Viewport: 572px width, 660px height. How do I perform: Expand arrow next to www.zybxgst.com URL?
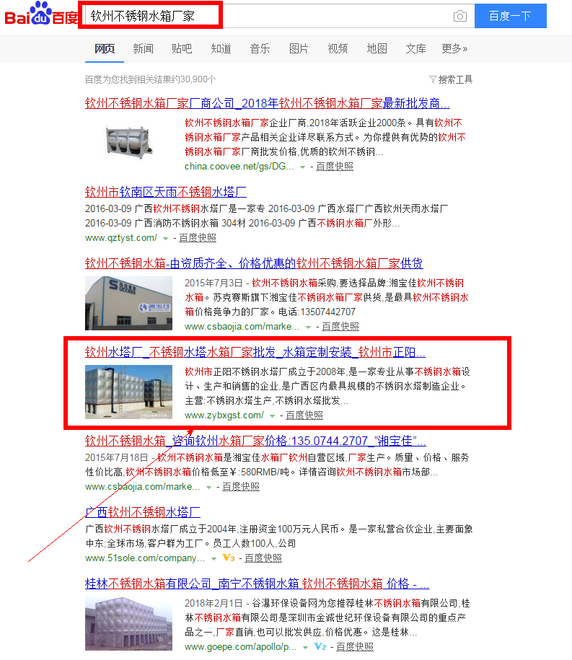pyautogui.click(x=273, y=416)
